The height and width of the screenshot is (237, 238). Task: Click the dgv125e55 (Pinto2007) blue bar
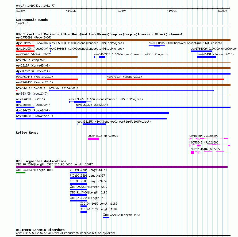pos(25,107)
